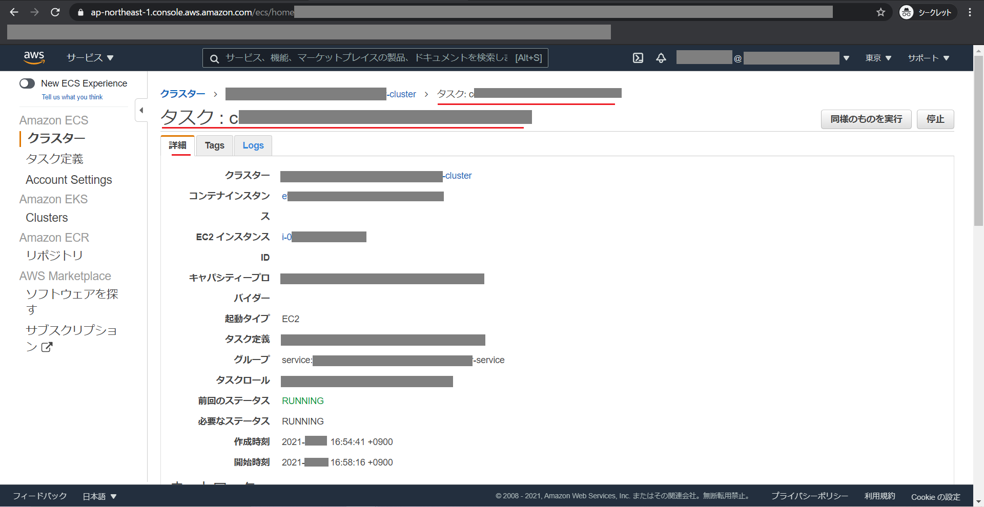
Task: Open the サポート dropdown
Action: pyautogui.click(x=929, y=58)
